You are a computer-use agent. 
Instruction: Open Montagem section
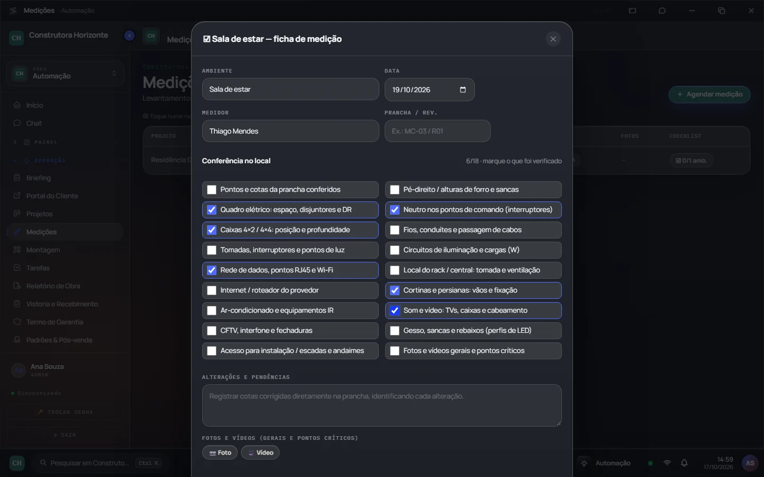pos(65,250)
